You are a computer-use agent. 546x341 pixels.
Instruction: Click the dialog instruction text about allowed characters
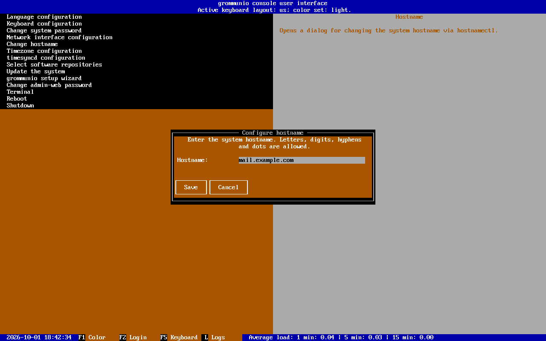coord(274,143)
